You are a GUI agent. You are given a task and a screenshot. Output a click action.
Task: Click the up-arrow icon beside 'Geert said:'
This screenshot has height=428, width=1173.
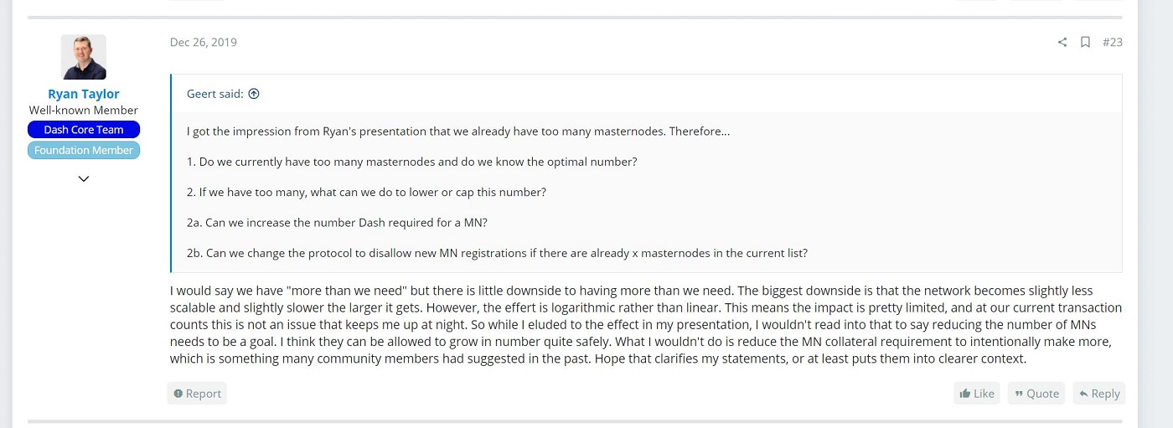[x=254, y=94]
